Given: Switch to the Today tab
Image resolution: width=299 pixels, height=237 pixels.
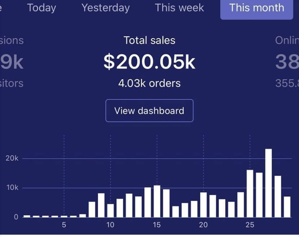Looking at the screenshot, I should 41,8.
